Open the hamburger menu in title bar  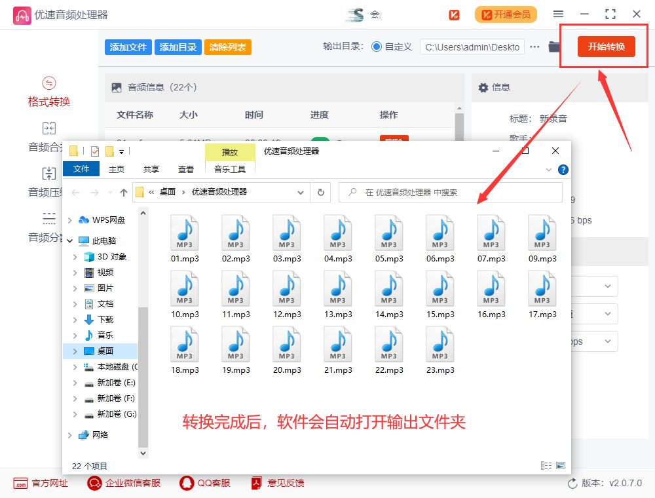[x=558, y=14]
